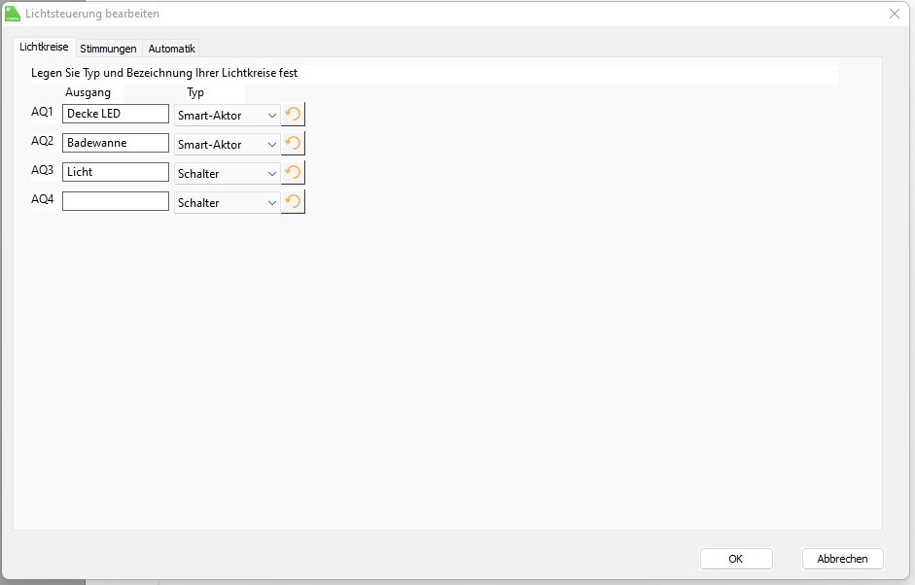Viewport: 915px width, 585px height.
Task: Click the reset arrow icon for AQ2
Action: pyautogui.click(x=293, y=144)
